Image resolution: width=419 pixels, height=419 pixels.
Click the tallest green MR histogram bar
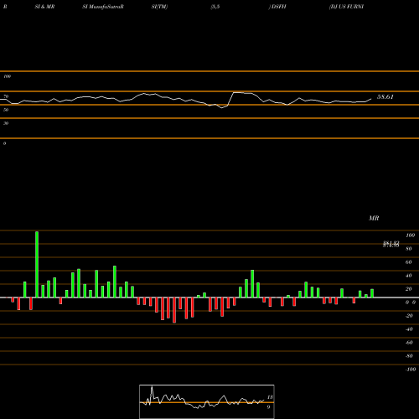(x=37, y=264)
